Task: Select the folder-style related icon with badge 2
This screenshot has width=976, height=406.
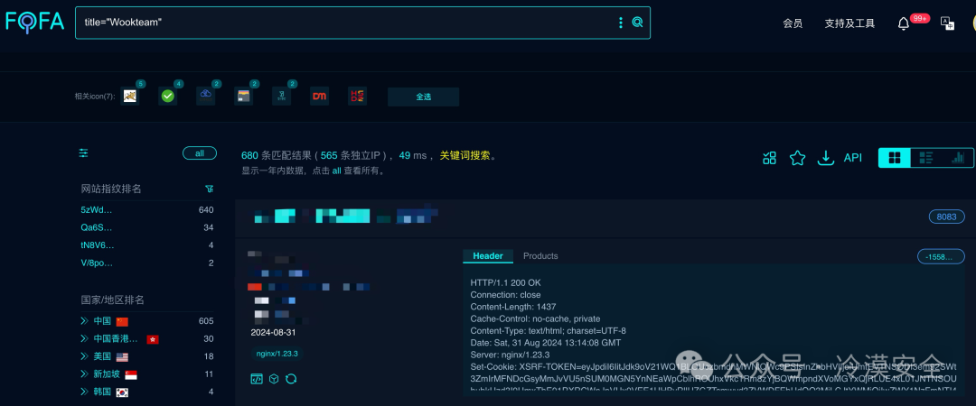Action: tap(243, 96)
